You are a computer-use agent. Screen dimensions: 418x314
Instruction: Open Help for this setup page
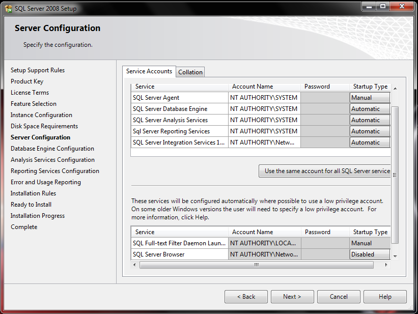[385, 297]
